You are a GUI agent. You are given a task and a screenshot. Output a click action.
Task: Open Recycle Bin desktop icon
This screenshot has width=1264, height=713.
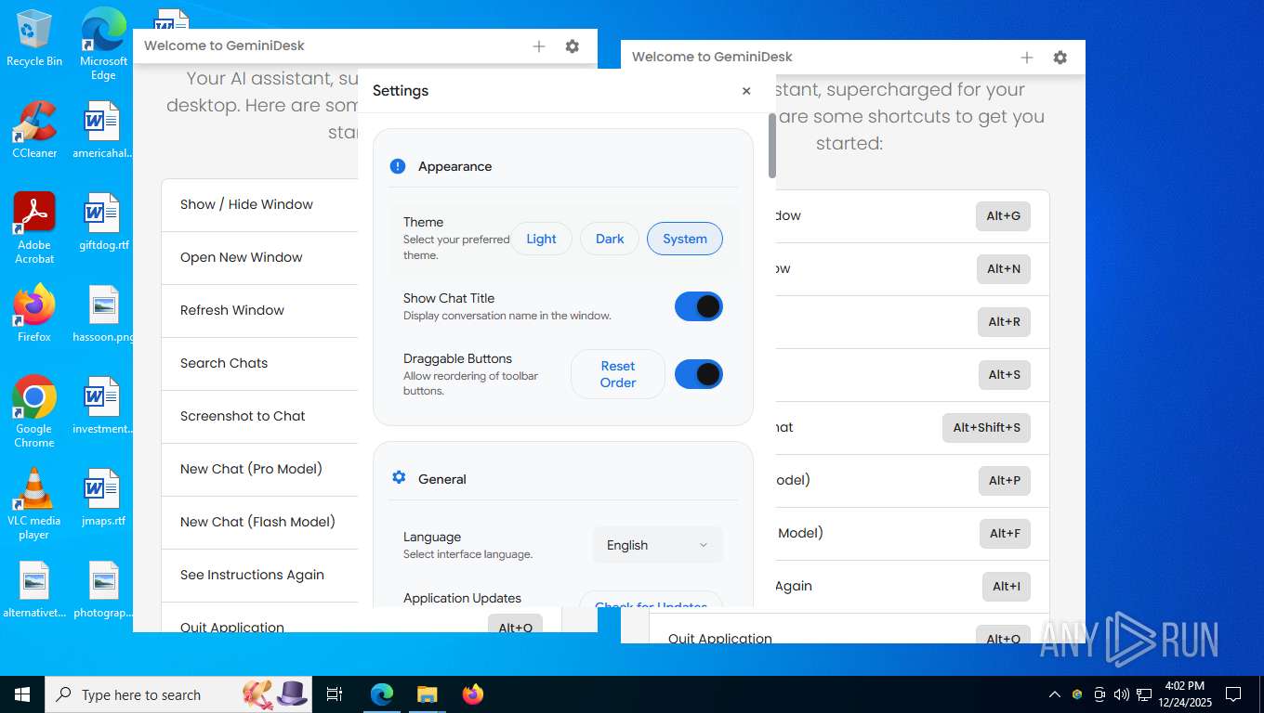34,39
